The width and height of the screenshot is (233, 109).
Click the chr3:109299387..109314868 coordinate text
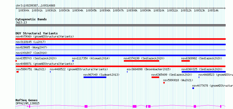pyautogui.click(x=35, y=6)
